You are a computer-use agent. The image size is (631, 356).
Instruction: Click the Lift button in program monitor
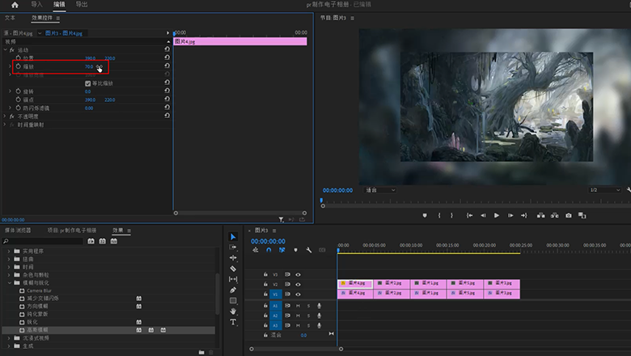tap(541, 215)
